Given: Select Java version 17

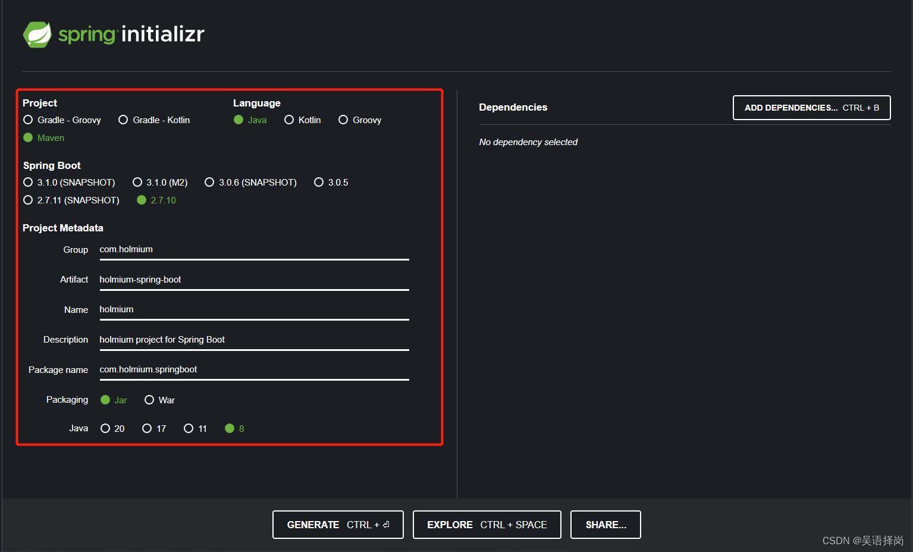Looking at the screenshot, I should 154,429.
